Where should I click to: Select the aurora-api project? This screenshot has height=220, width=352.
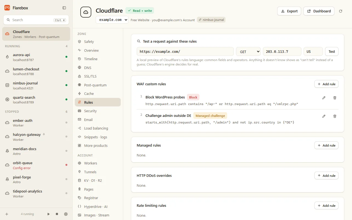(x=36, y=57)
